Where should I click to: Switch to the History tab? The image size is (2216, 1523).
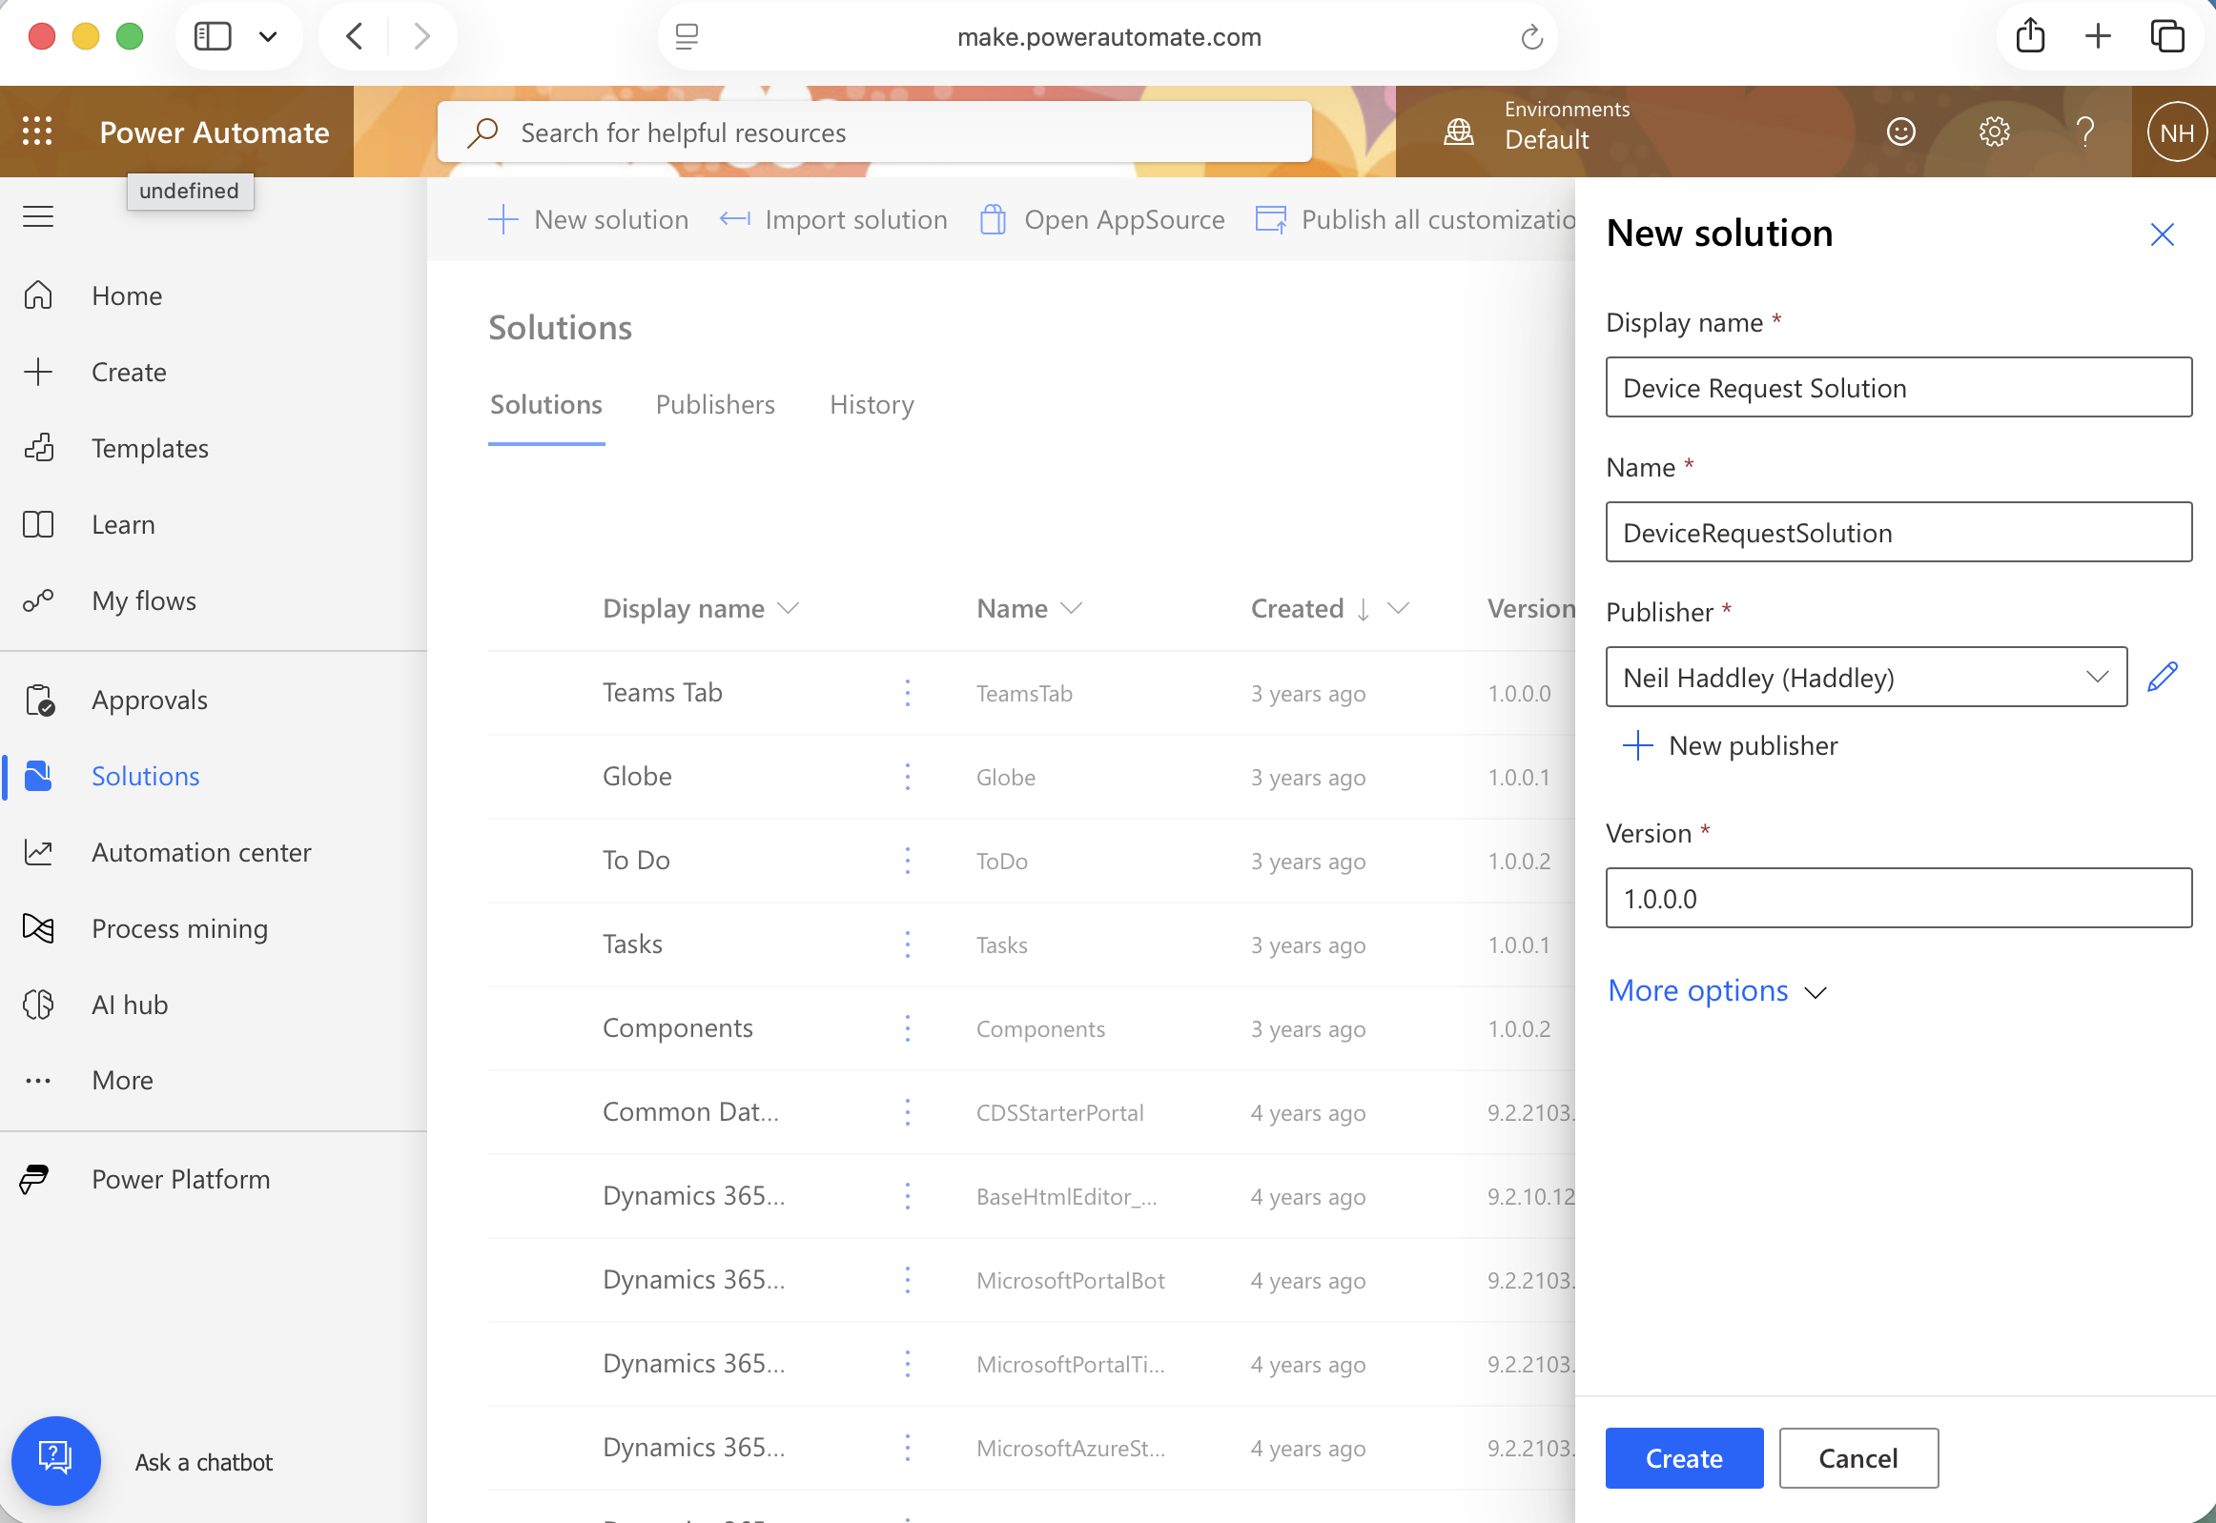click(x=872, y=405)
